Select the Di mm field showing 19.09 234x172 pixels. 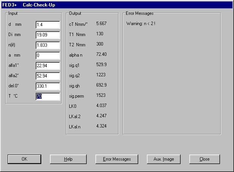click(x=48, y=35)
